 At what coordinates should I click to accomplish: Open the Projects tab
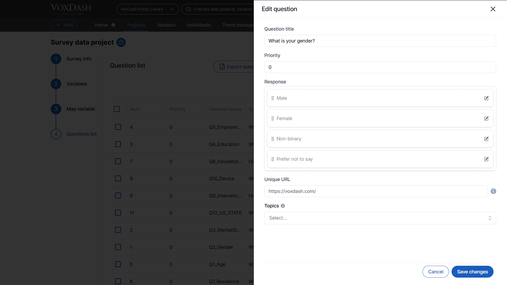[x=136, y=25]
